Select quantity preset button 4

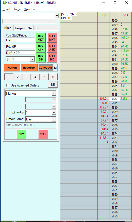click(35, 77)
